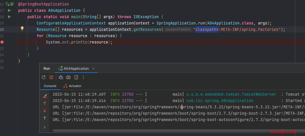Switch to the Console tab

coord(50,86)
